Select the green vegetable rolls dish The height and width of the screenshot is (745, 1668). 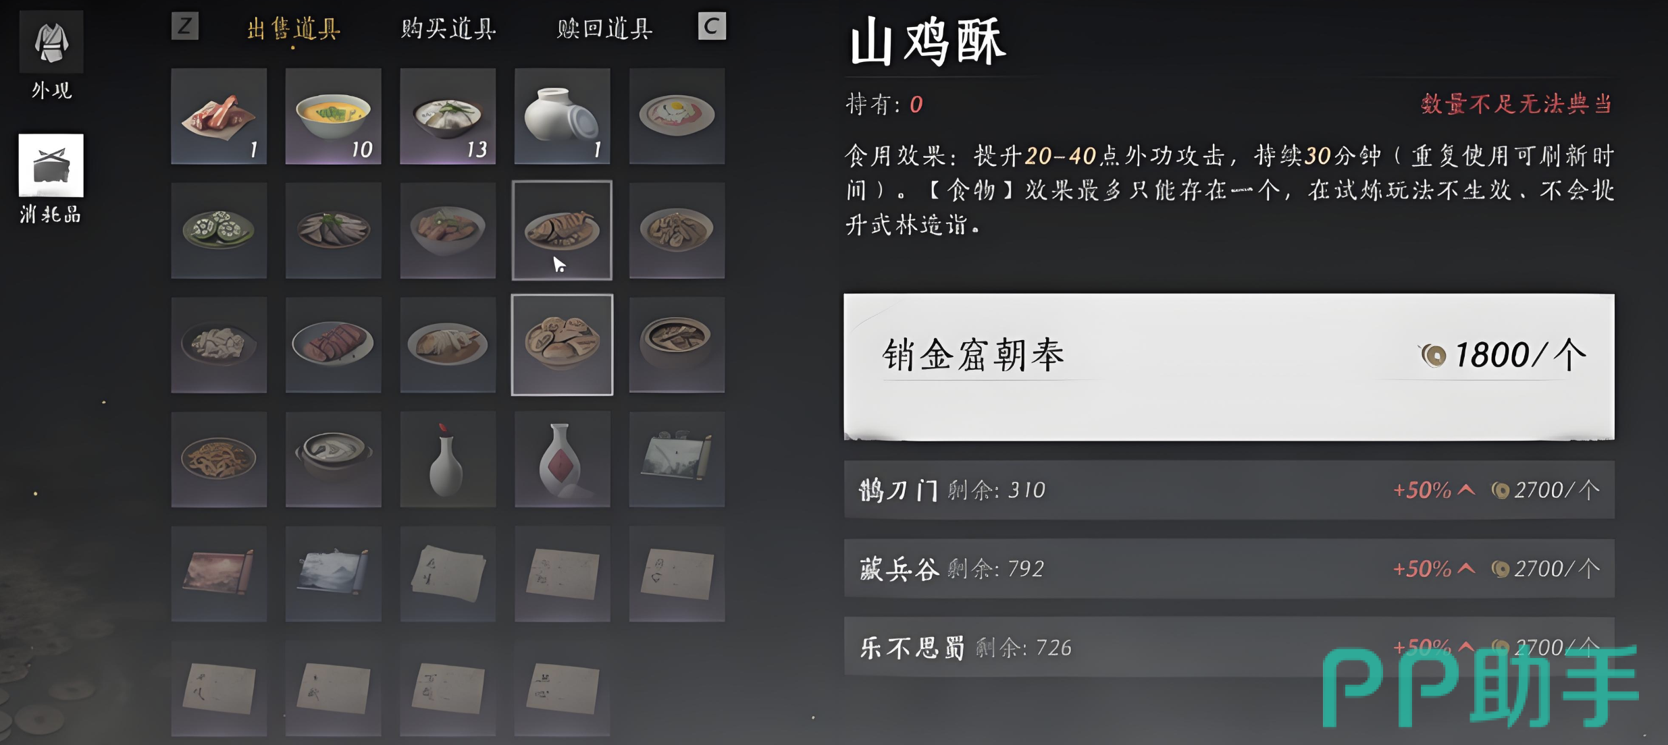(x=219, y=230)
